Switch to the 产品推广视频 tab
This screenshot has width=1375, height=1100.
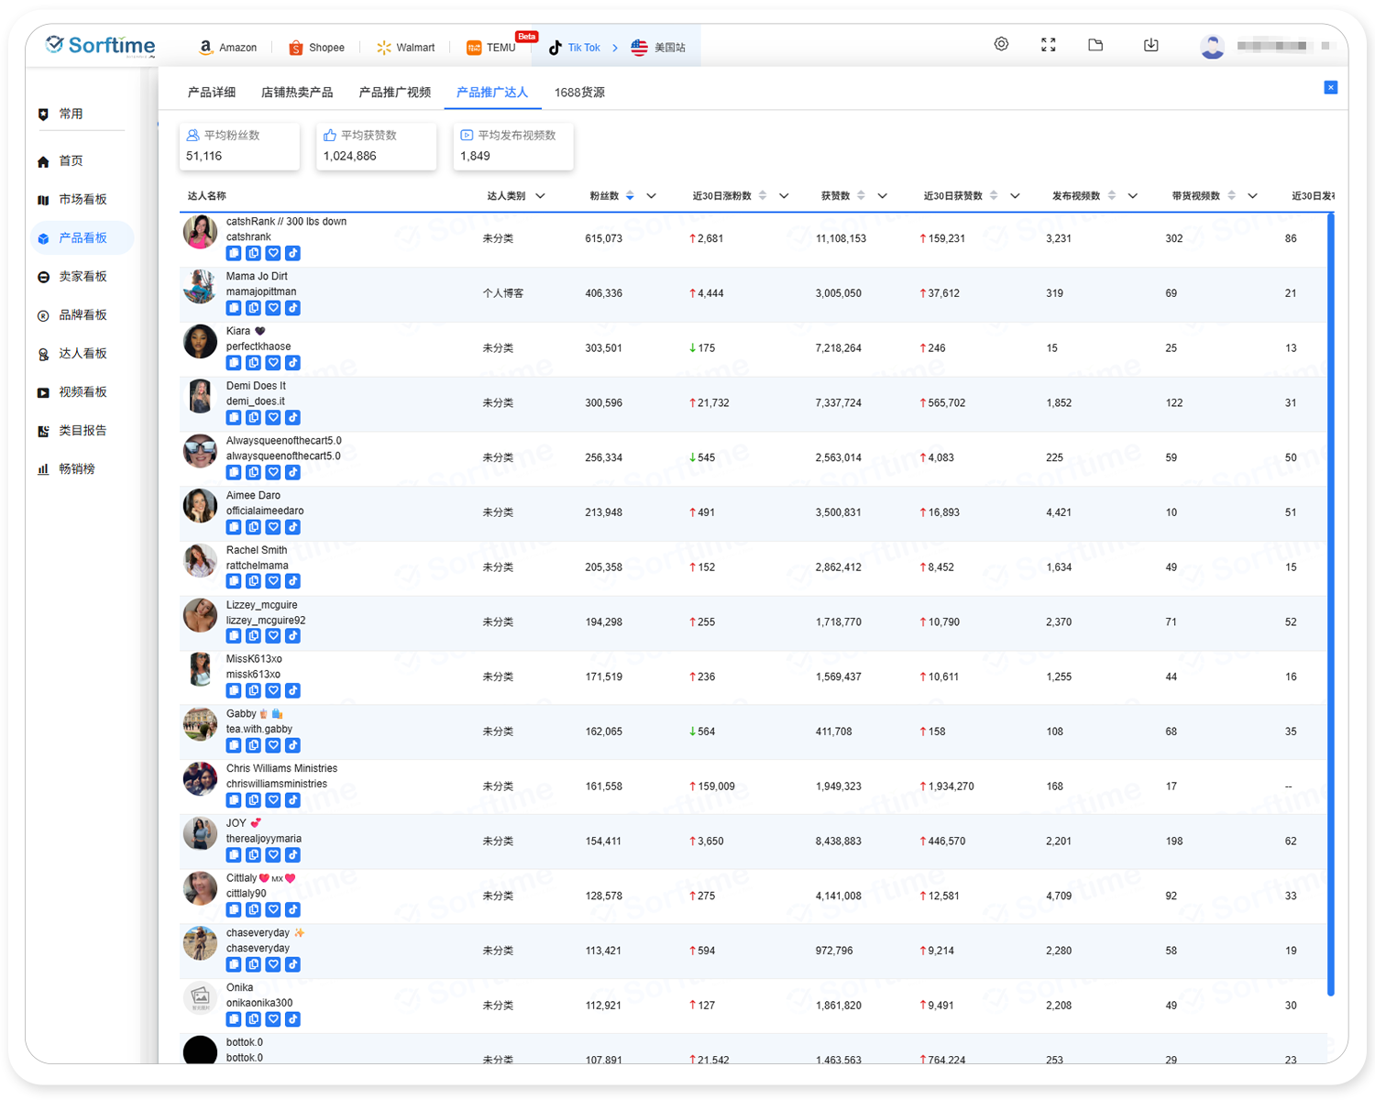click(394, 93)
